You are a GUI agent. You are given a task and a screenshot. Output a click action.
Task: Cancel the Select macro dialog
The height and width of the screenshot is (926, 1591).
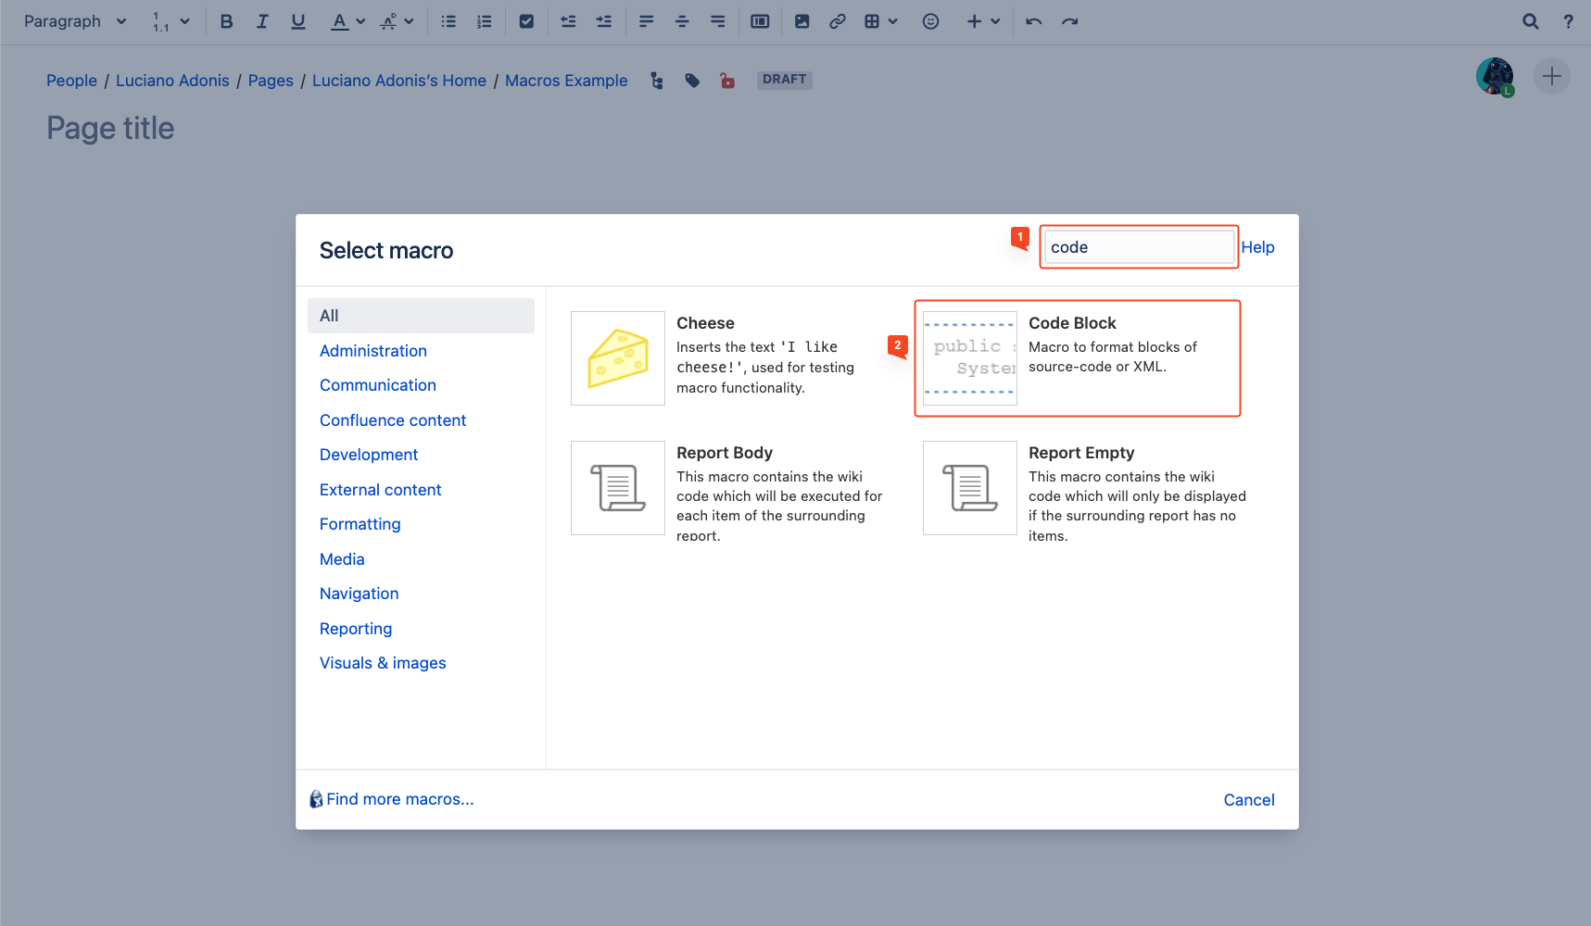click(x=1248, y=800)
